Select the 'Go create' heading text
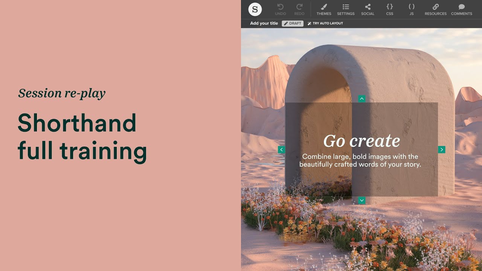This screenshot has height=271, width=482. click(361, 141)
